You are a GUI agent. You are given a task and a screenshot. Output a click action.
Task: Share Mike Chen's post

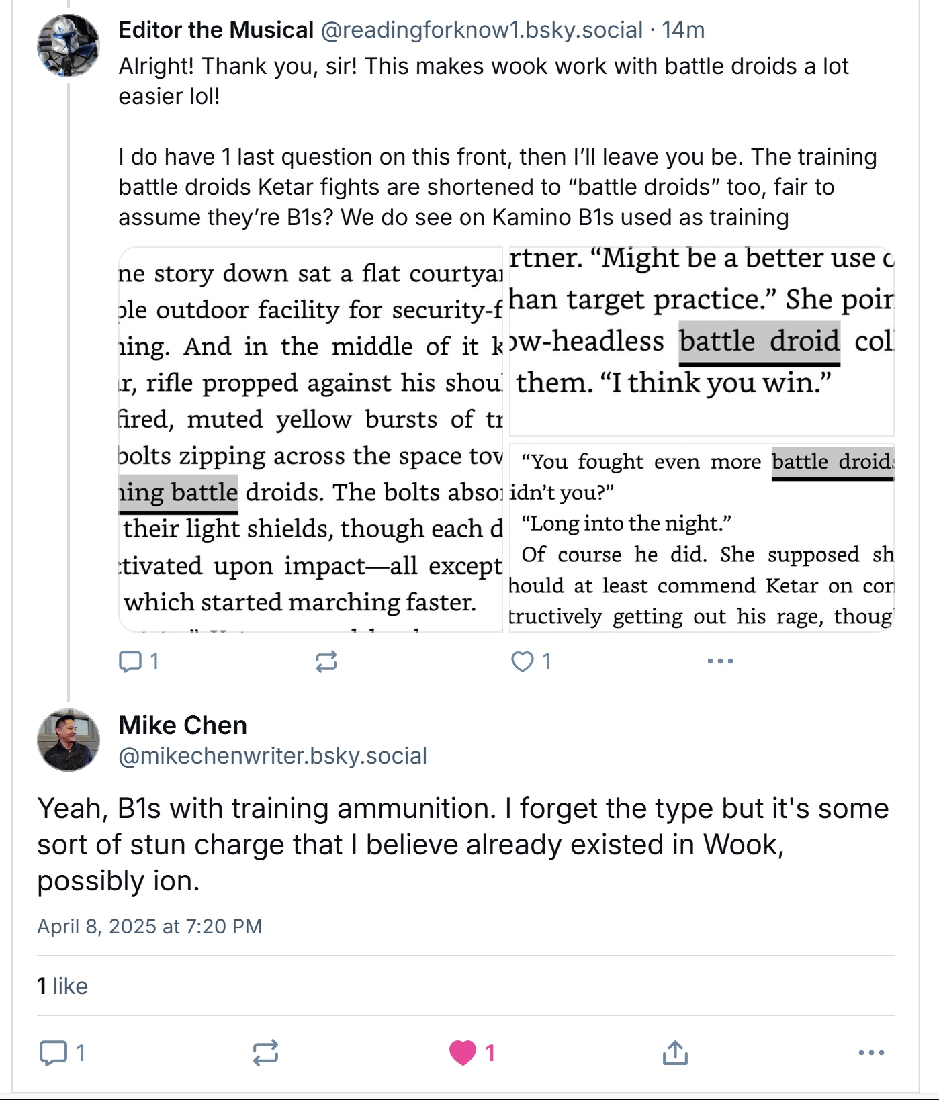(675, 1052)
